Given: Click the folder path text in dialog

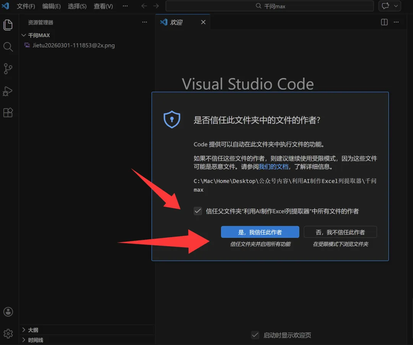Looking at the screenshot, I should click(x=285, y=185).
